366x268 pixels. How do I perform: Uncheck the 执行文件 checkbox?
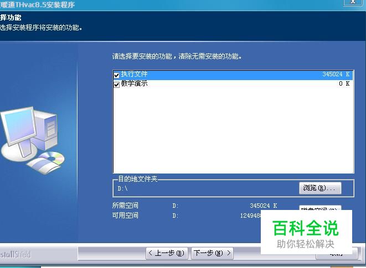click(x=116, y=75)
